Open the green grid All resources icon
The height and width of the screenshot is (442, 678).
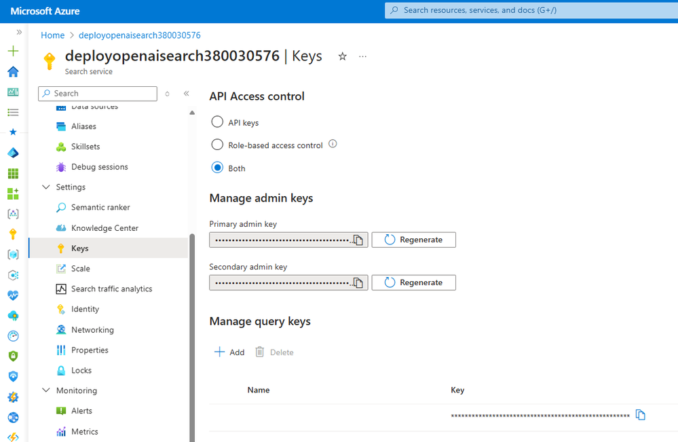14,173
